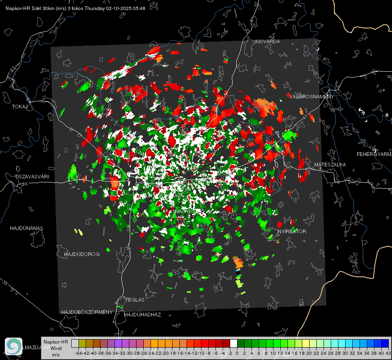Image resolution: width=392 pixels, height=360 pixels.
Task: Click the white zero-velocity swatch in the legend
Action: [x=233, y=343]
